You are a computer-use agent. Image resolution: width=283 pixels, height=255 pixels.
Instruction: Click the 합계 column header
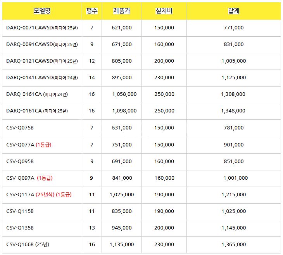tap(233, 11)
